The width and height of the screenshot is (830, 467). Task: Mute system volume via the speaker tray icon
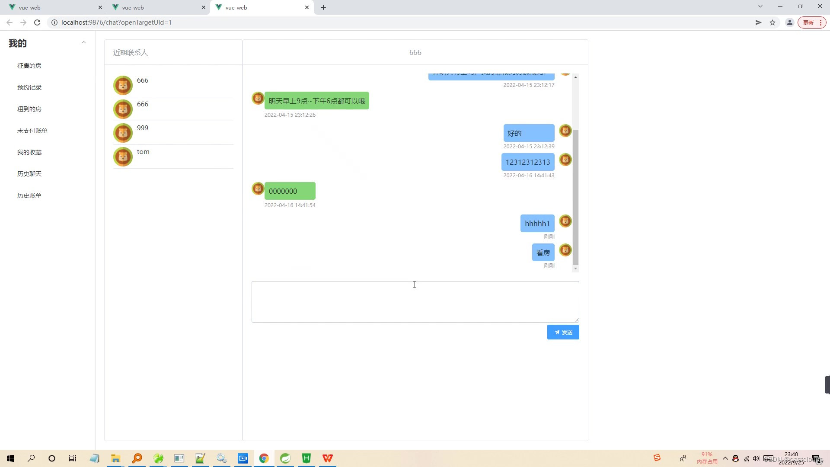pos(756,458)
